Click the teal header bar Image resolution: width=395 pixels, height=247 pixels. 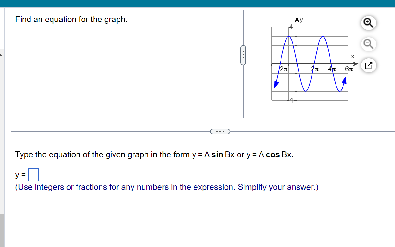coord(197,3)
